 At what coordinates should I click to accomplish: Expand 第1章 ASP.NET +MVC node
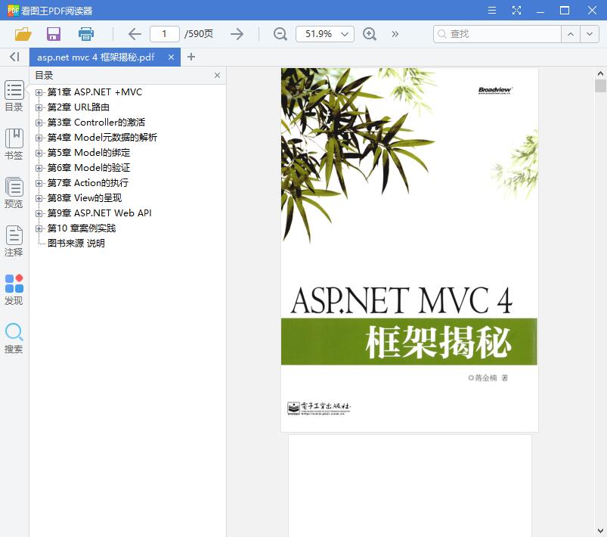click(x=39, y=92)
